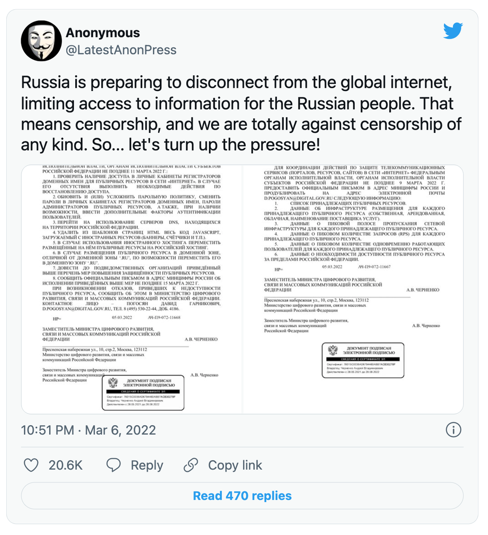
Task: Click the Twitter bird logo icon
Action: [x=453, y=31]
